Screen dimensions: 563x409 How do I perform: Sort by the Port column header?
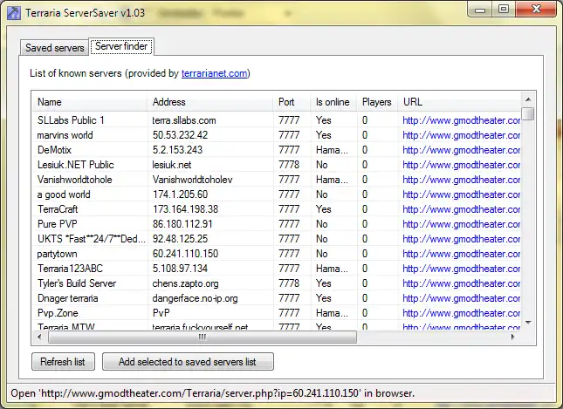292,102
